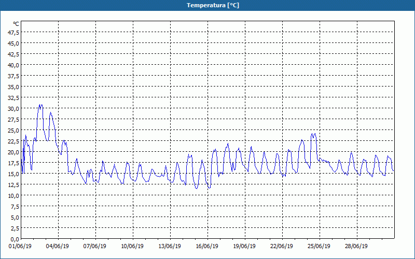This screenshot has width=415, height=259.
Task: Click the 40,0 y-axis value
Action: coord(13,65)
